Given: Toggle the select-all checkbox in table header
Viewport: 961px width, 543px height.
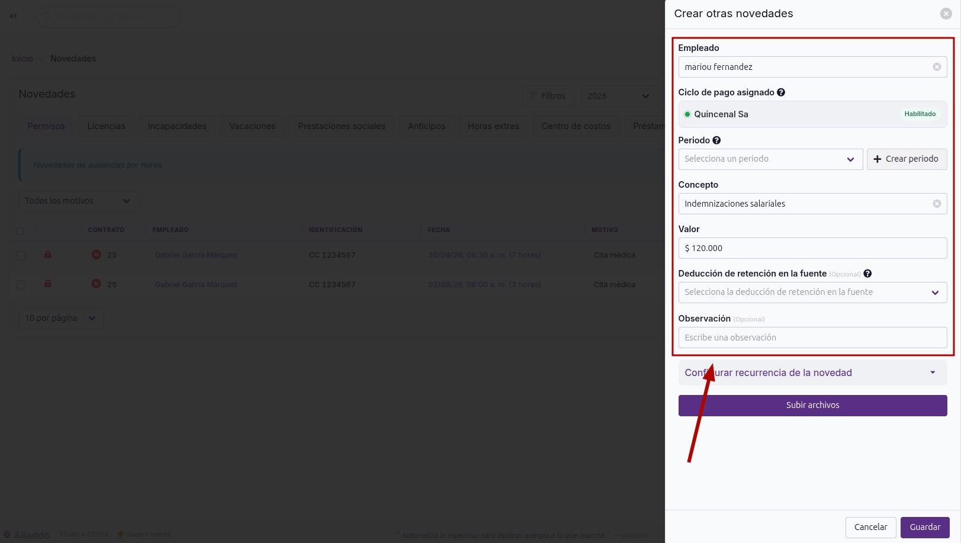Looking at the screenshot, I should pyautogui.click(x=20, y=230).
